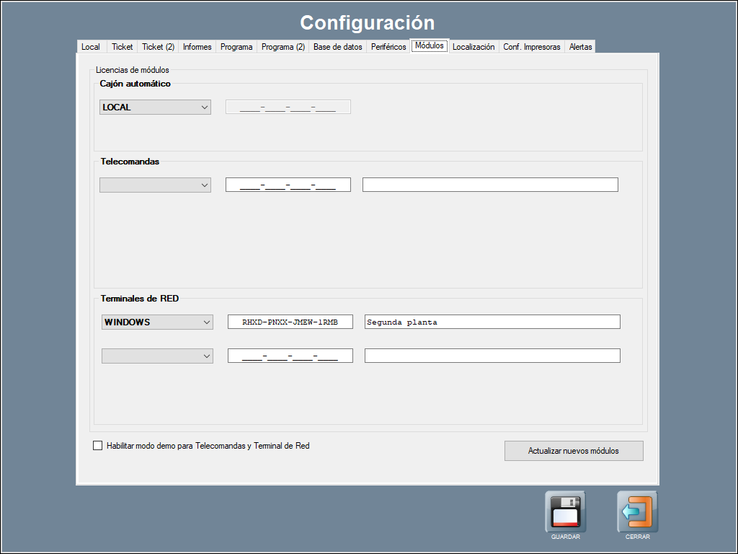738x554 pixels.
Task: Select the Periféricos tab
Action: (388, 47)
